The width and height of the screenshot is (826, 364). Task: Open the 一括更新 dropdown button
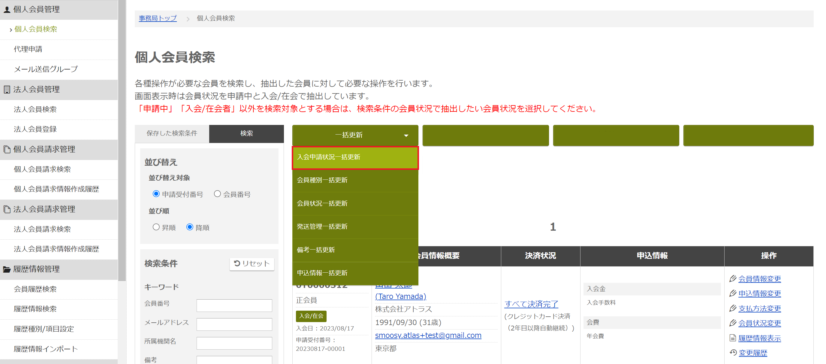[355, 135]
